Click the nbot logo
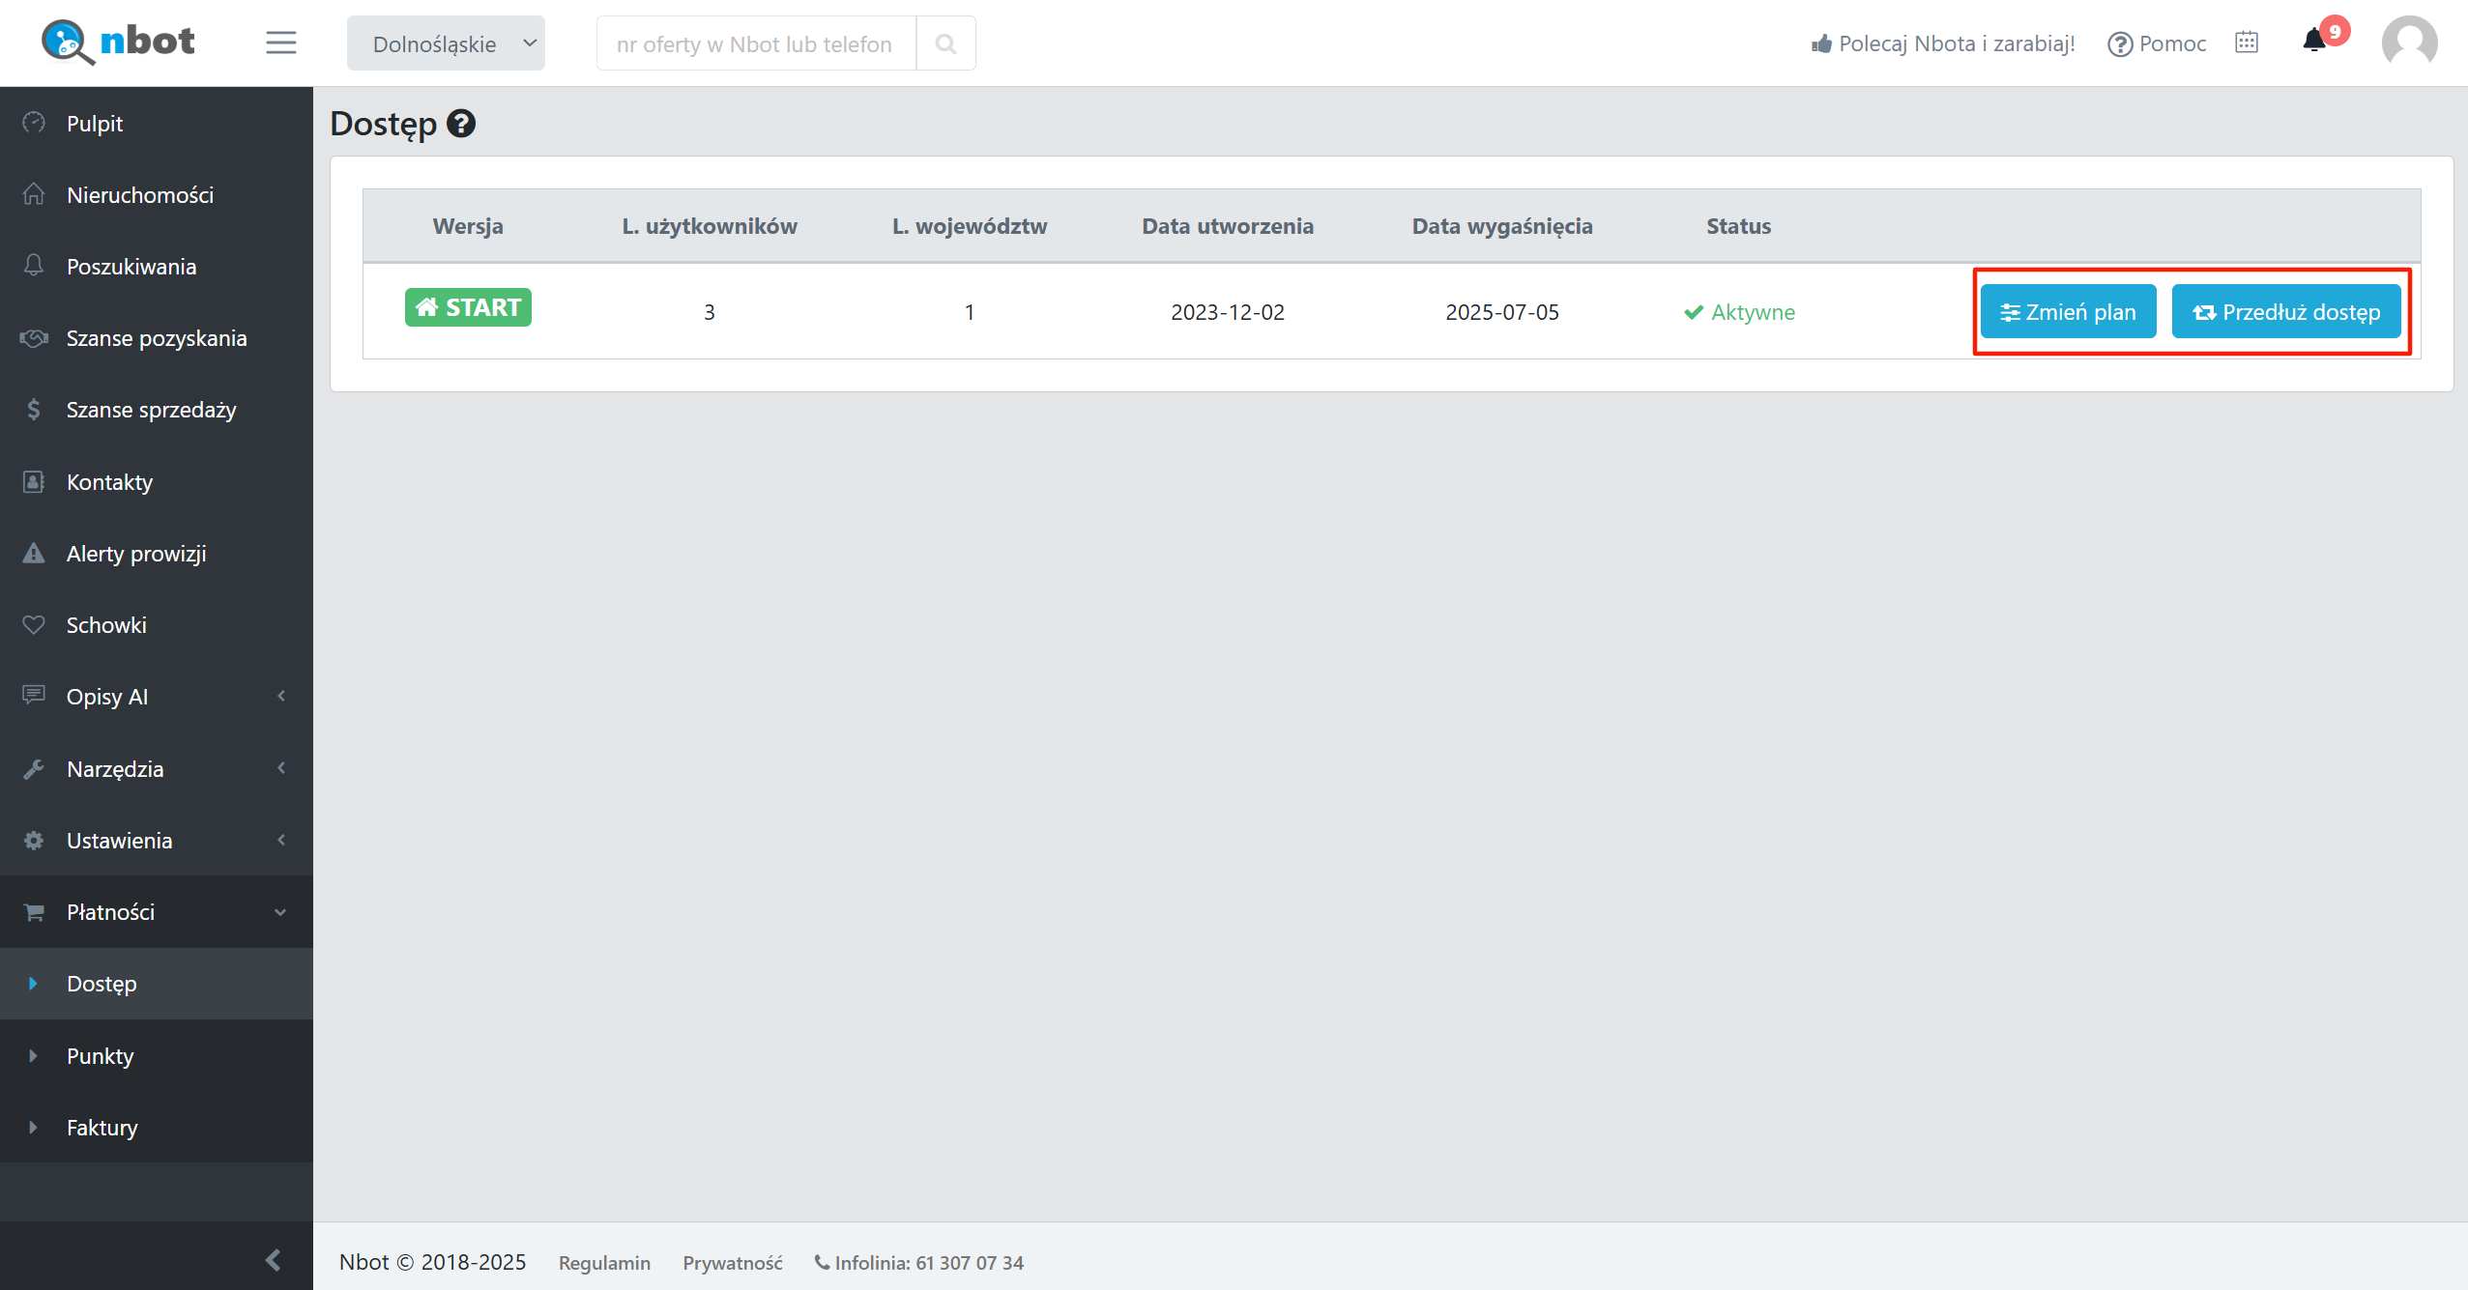 pyautogui.click(x=118, y=42)
